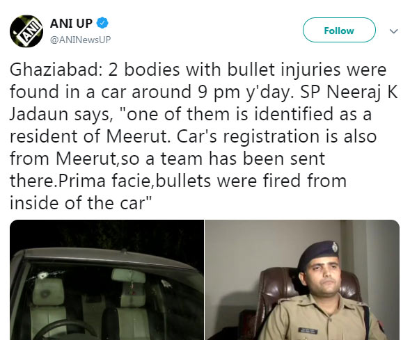Click the 'Prima facie' sentence in tweet

(178, 181)
